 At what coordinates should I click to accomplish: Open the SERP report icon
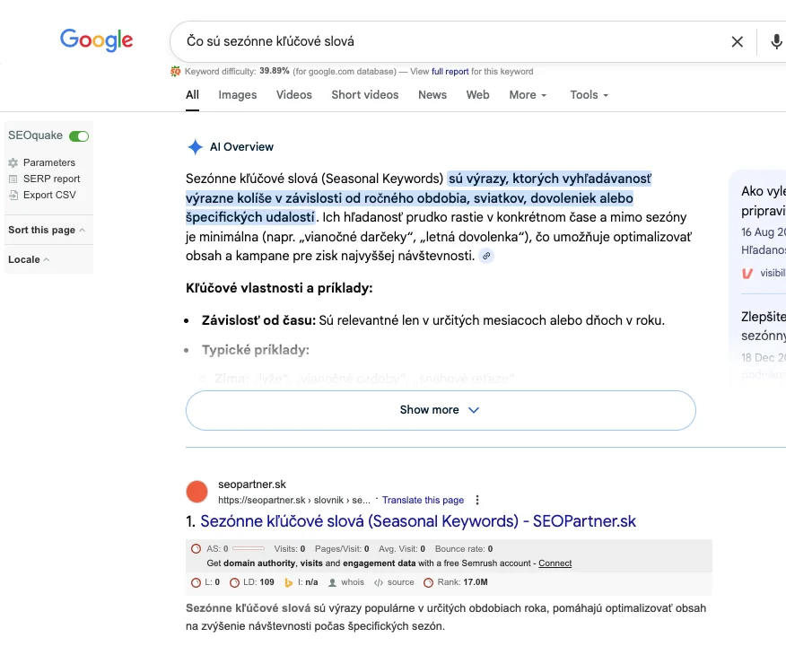(13, 179)
